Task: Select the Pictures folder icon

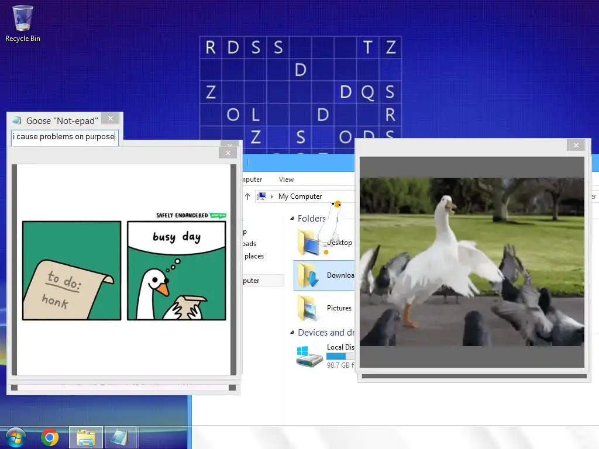Action: click(x=308, y=308)
